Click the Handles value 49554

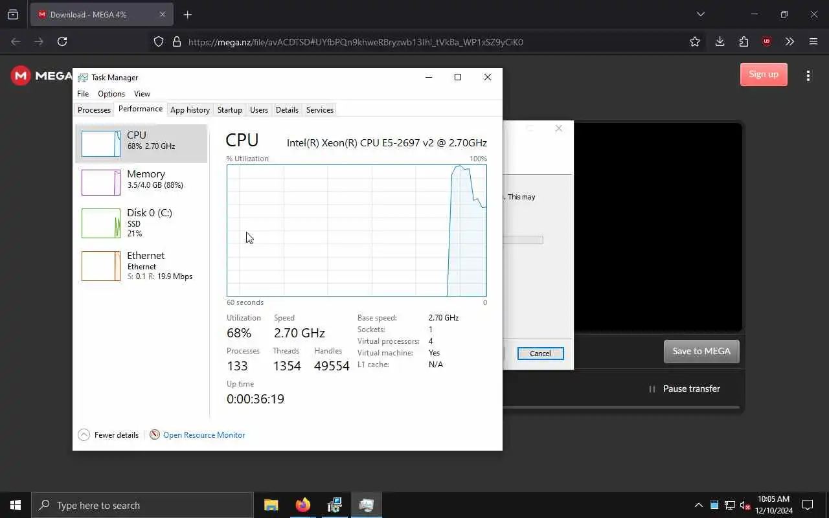coord(332,366)
